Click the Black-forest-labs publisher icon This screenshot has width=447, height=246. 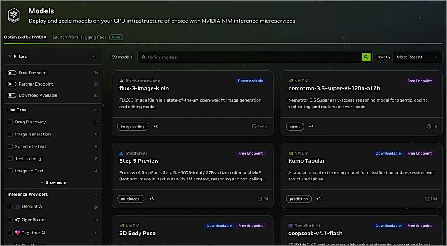(x=122, y=81)
